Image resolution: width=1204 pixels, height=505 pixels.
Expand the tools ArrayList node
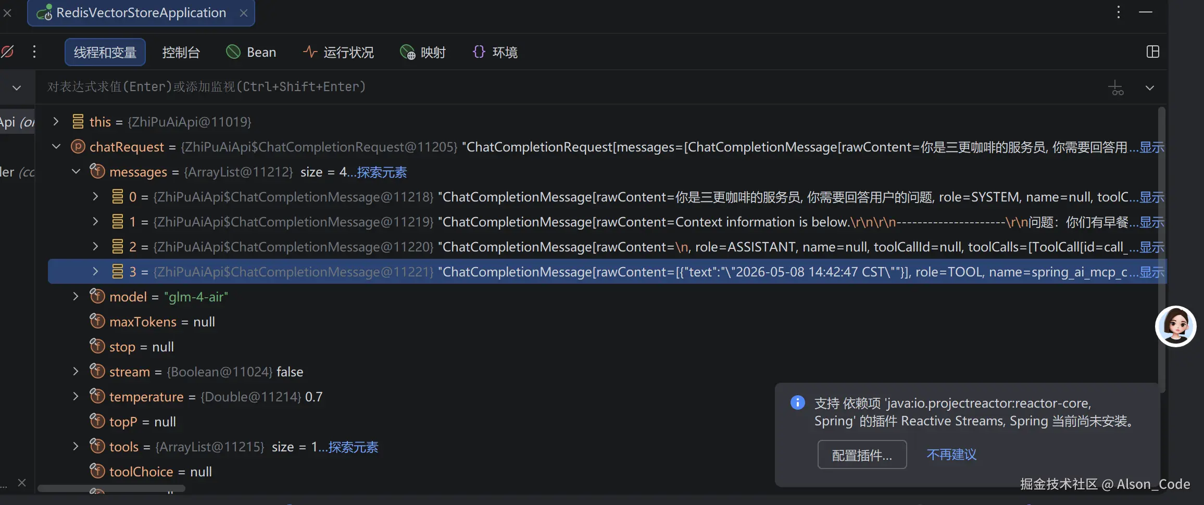(x=76, y=446)
